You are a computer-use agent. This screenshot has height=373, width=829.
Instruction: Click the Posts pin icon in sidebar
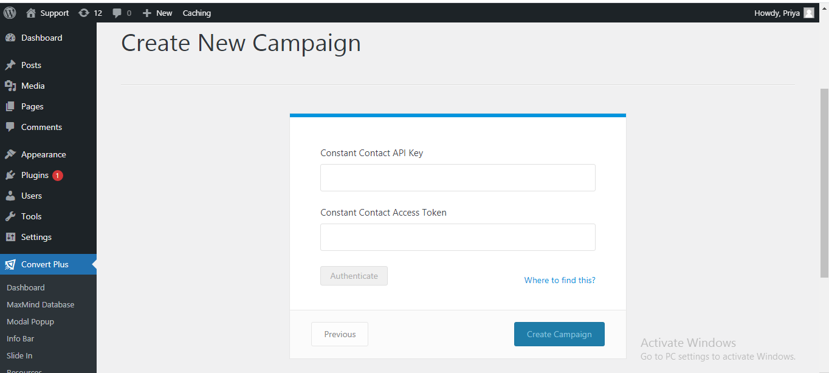(x=10, y=65)
